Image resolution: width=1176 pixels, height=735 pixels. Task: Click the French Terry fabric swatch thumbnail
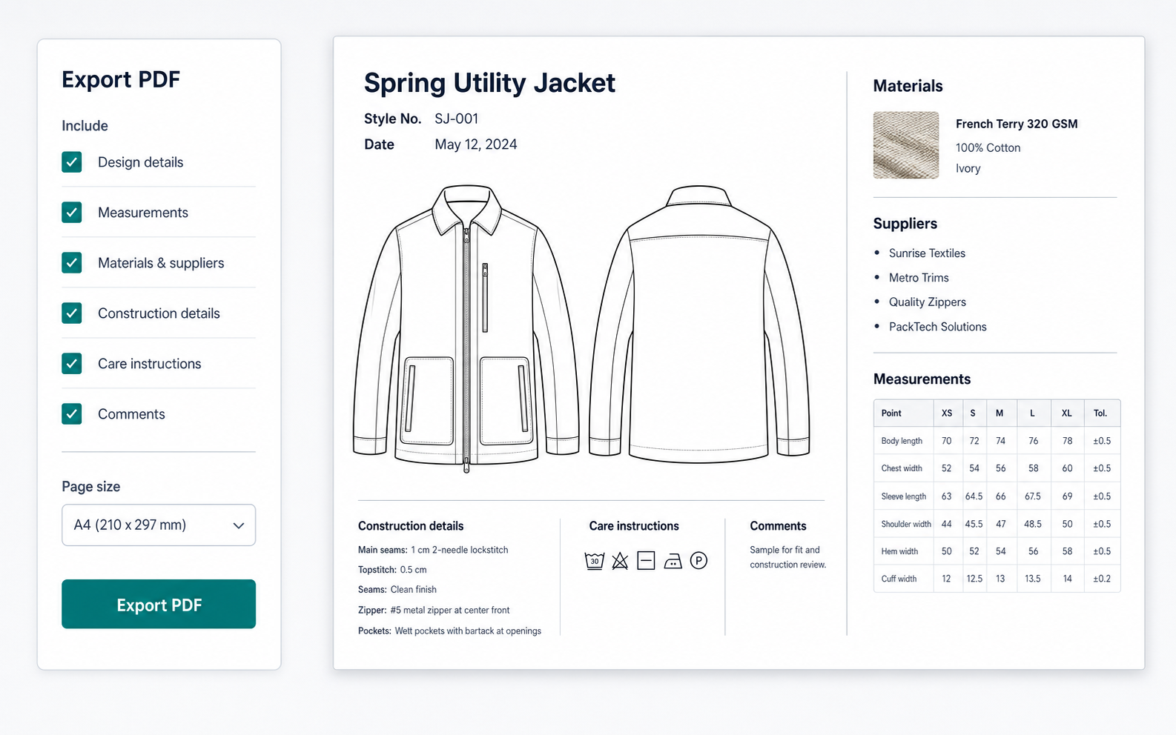click(906, 145)
